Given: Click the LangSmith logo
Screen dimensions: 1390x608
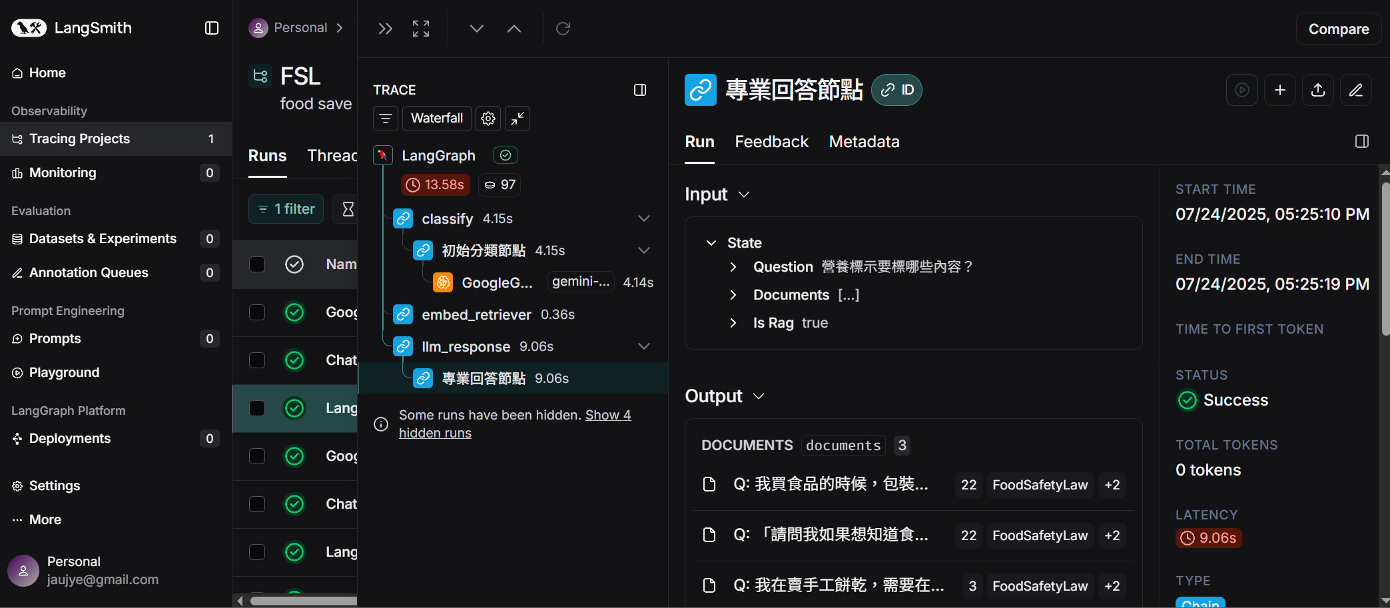Looking at the screenshot, I should pos(71,28).
